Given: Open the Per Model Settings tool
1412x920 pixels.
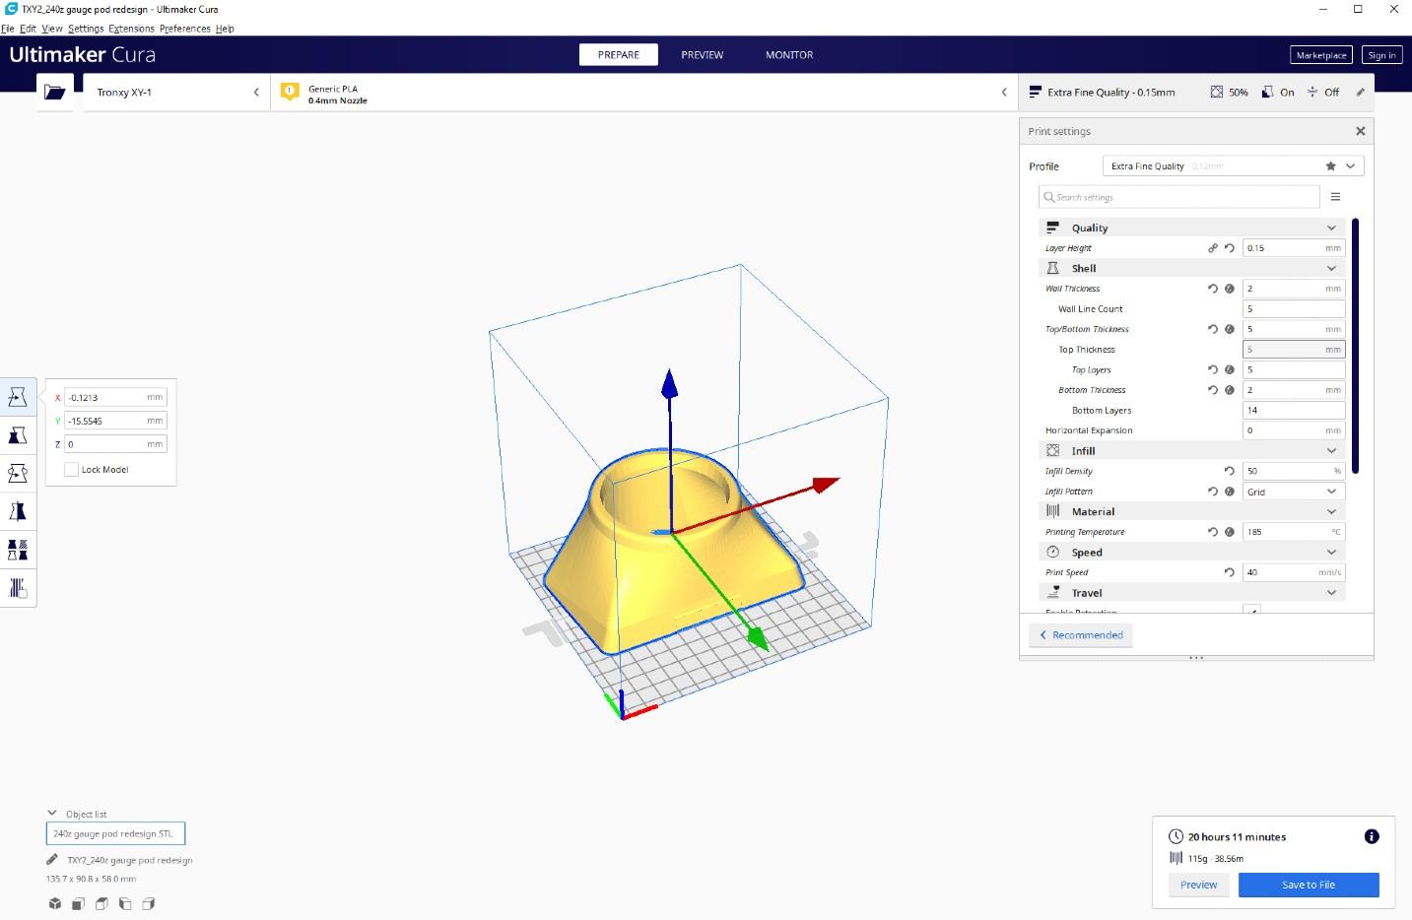Looking at the screenshot, I should 18,550.
